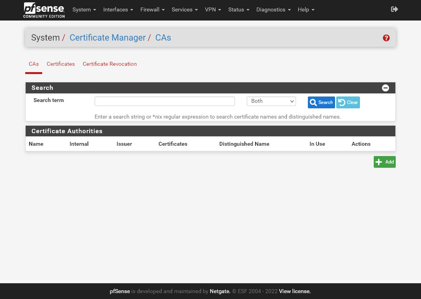Reset the search using the Clear icon
Image resolution: width=421 pixels, height=299 pixels.
(348, 102)
